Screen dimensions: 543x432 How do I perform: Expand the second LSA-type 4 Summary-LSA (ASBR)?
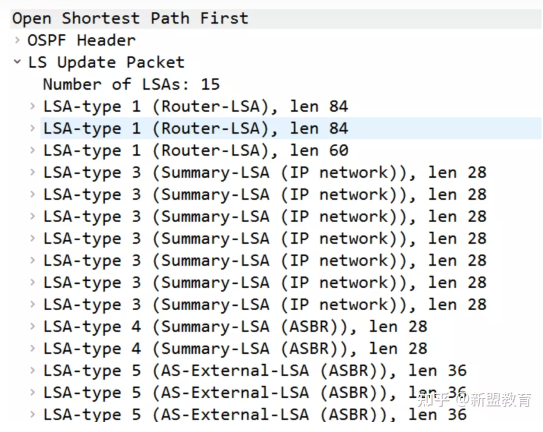pos(33,348)
